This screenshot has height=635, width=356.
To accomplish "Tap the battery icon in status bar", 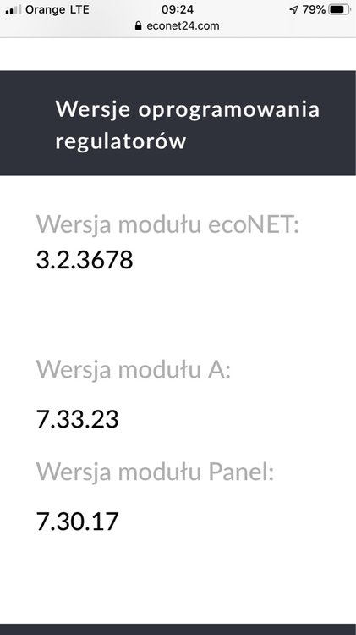I will [339, 9].
